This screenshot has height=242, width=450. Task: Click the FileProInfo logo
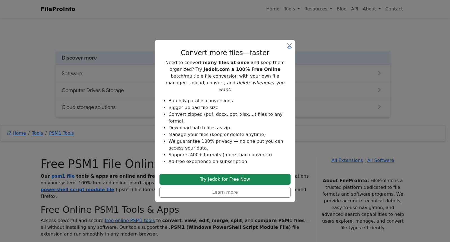pyautogui.click(x=58, y=9)
